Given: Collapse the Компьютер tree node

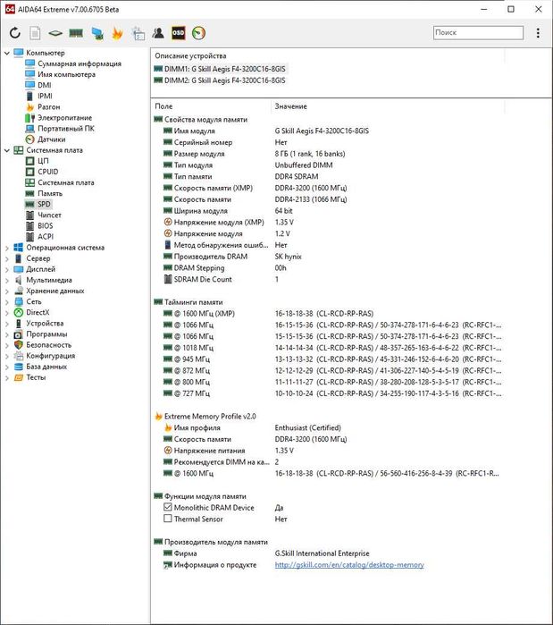Looking at the screenshot, I should point(7,53).
